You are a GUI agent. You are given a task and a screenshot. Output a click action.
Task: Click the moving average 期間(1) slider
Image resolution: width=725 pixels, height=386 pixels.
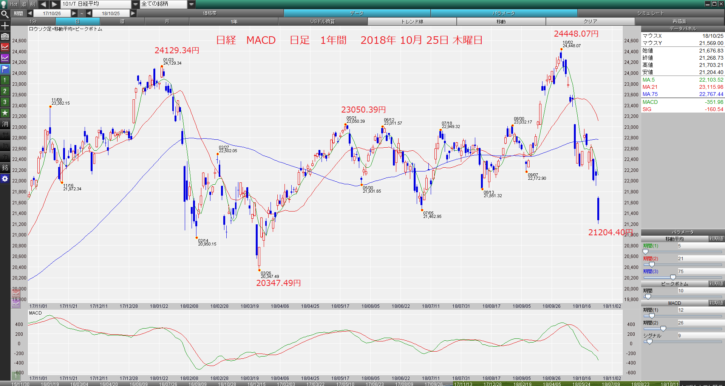tap(683, 252)
